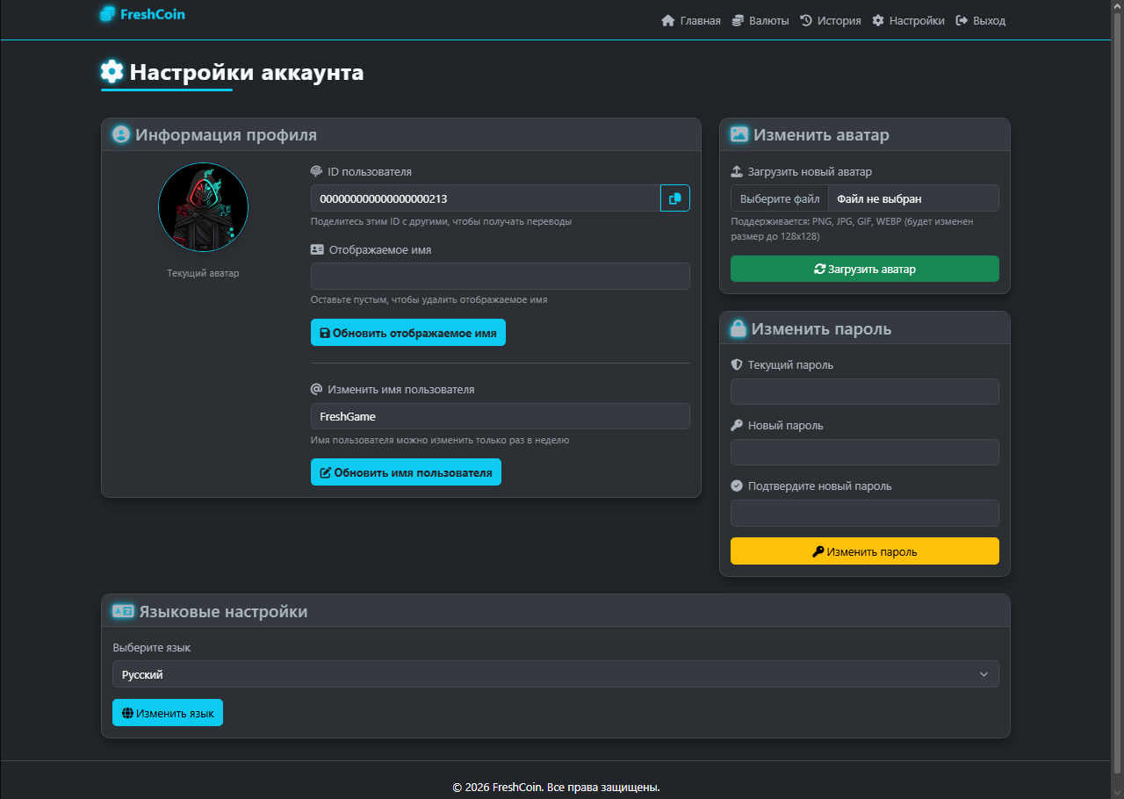Click the language dropdown chevron arrow
The image size is (1124, 799).
pos(983,674)
